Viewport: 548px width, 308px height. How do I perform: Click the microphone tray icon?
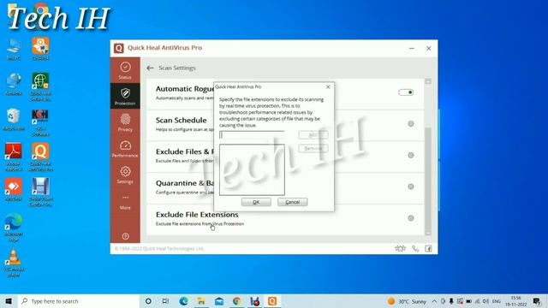[451, 301]
